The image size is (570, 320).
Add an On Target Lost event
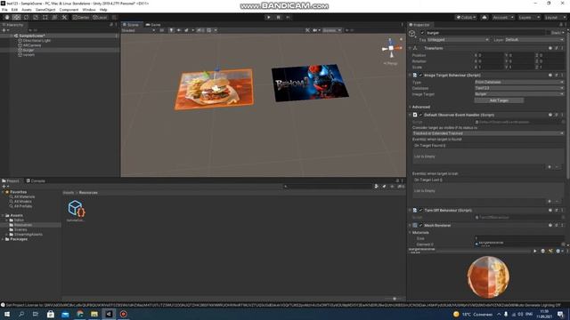pos(550,202)
